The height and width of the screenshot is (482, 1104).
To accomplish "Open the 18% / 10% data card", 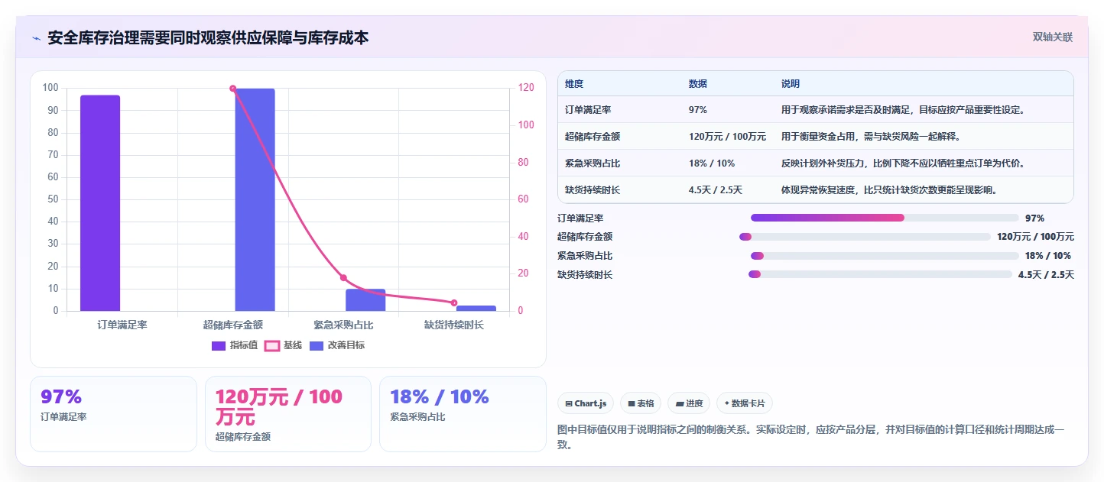I will (x=463, y=414).
